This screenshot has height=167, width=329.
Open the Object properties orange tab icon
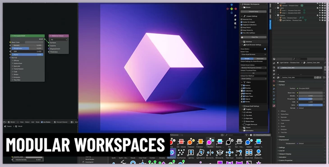click(274, 85)
